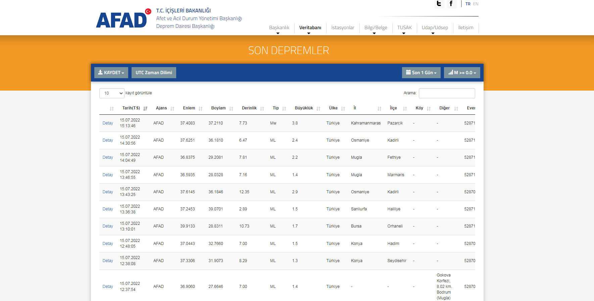
Task: Select the Pazarcik district cell
Action: point(395,123)
